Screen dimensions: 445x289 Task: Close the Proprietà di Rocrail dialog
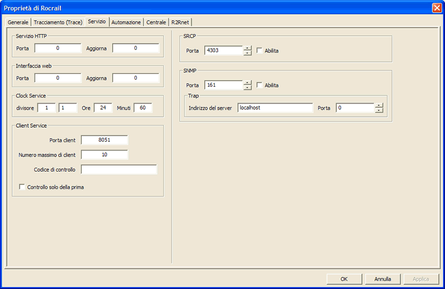[x=436, y=8]
